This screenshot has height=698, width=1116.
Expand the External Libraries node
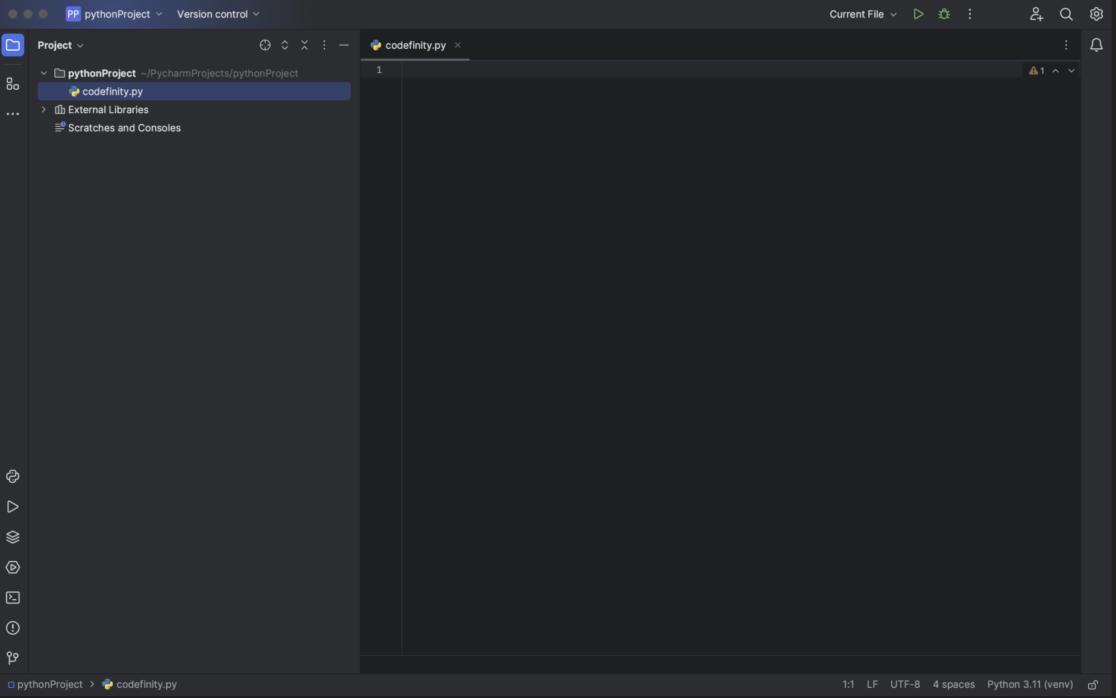click(x=43, y=110)
